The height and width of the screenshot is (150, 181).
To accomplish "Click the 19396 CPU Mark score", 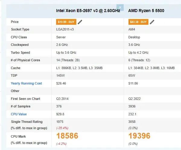I will click(139, 136).
